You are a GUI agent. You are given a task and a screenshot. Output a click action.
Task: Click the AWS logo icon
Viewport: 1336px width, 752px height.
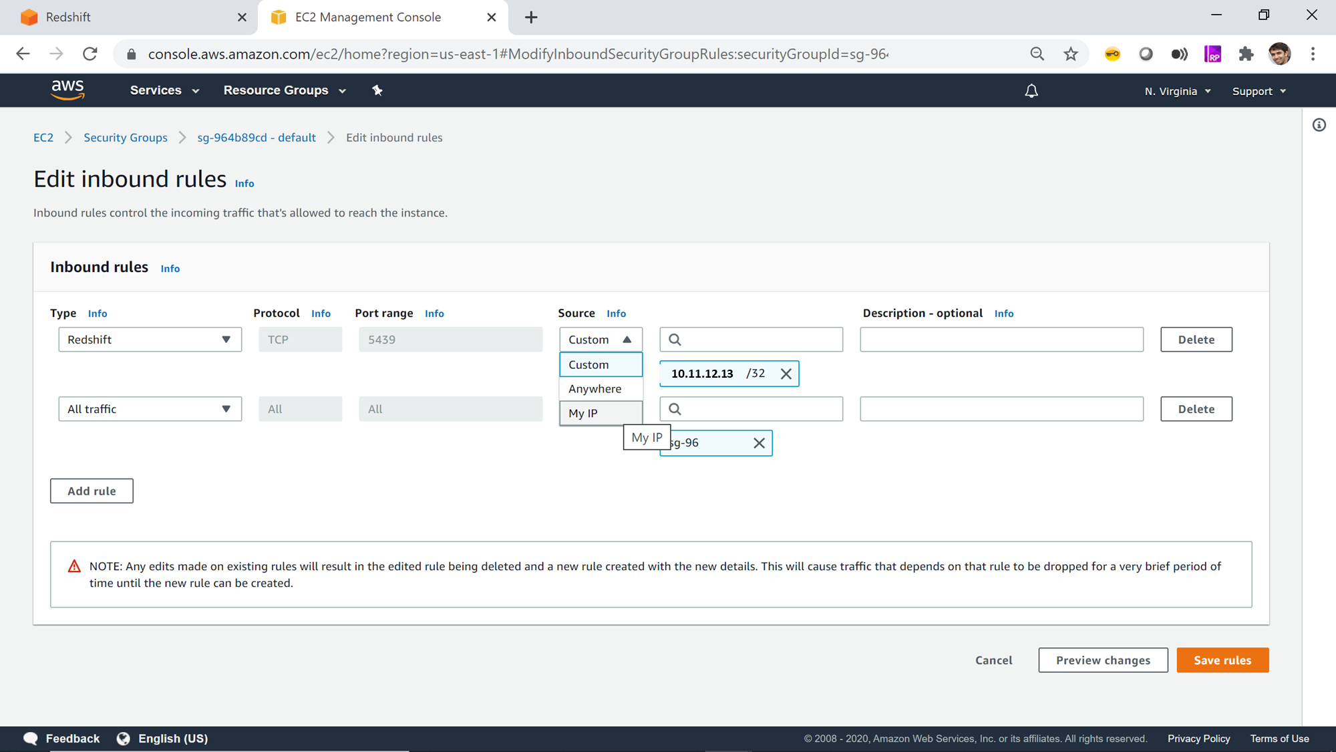pyautogui.click(x=67, y=90)
